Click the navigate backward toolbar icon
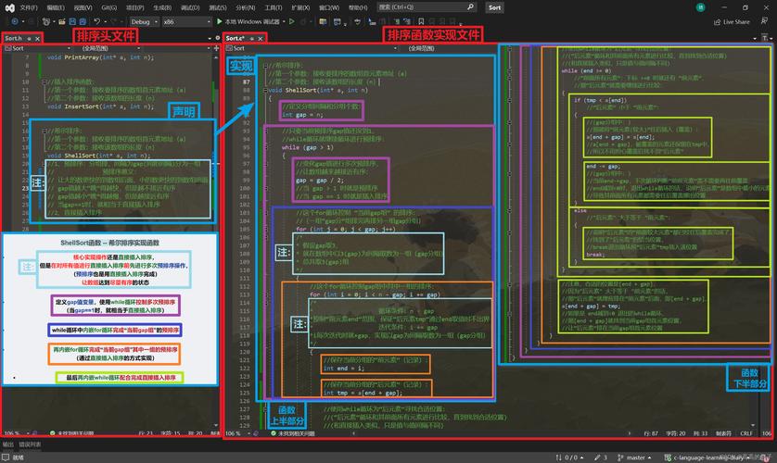777x463 pixels. coord(15,22)
